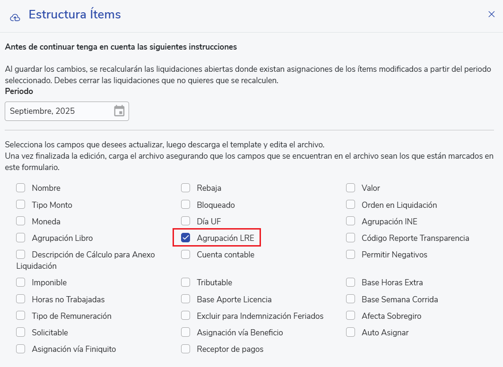This screenshot has height=367, width=503.
Task: Check the Bloqueado field option
Action: (x=186, y=205)
